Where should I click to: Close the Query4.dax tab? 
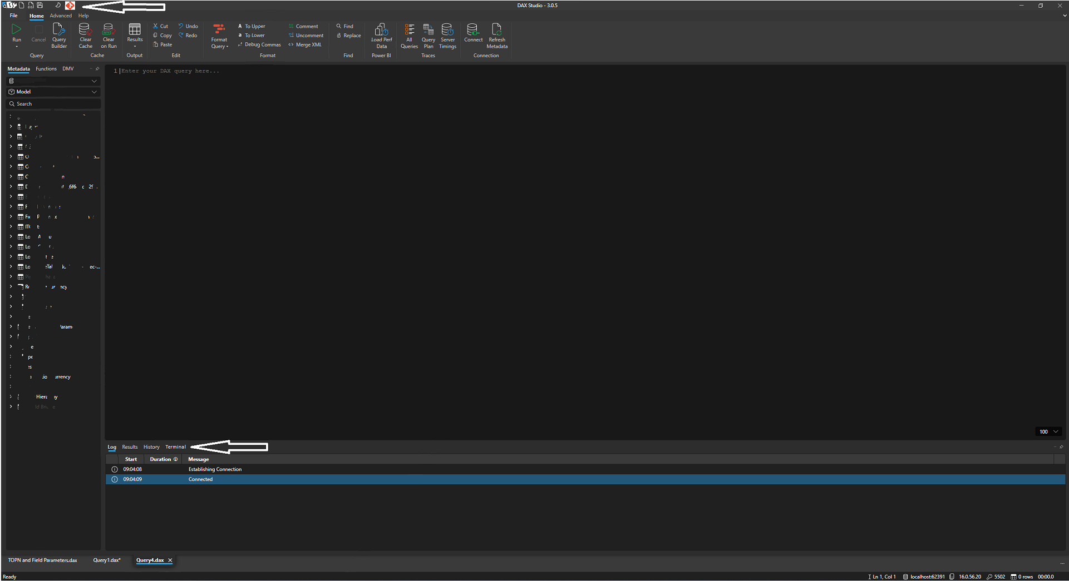click(x=170, y=560)
